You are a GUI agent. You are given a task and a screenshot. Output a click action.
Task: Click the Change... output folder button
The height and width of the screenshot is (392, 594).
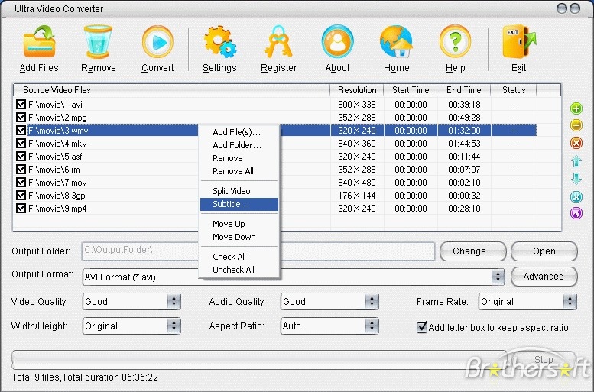pyautogui.click(x=472, y=251)
